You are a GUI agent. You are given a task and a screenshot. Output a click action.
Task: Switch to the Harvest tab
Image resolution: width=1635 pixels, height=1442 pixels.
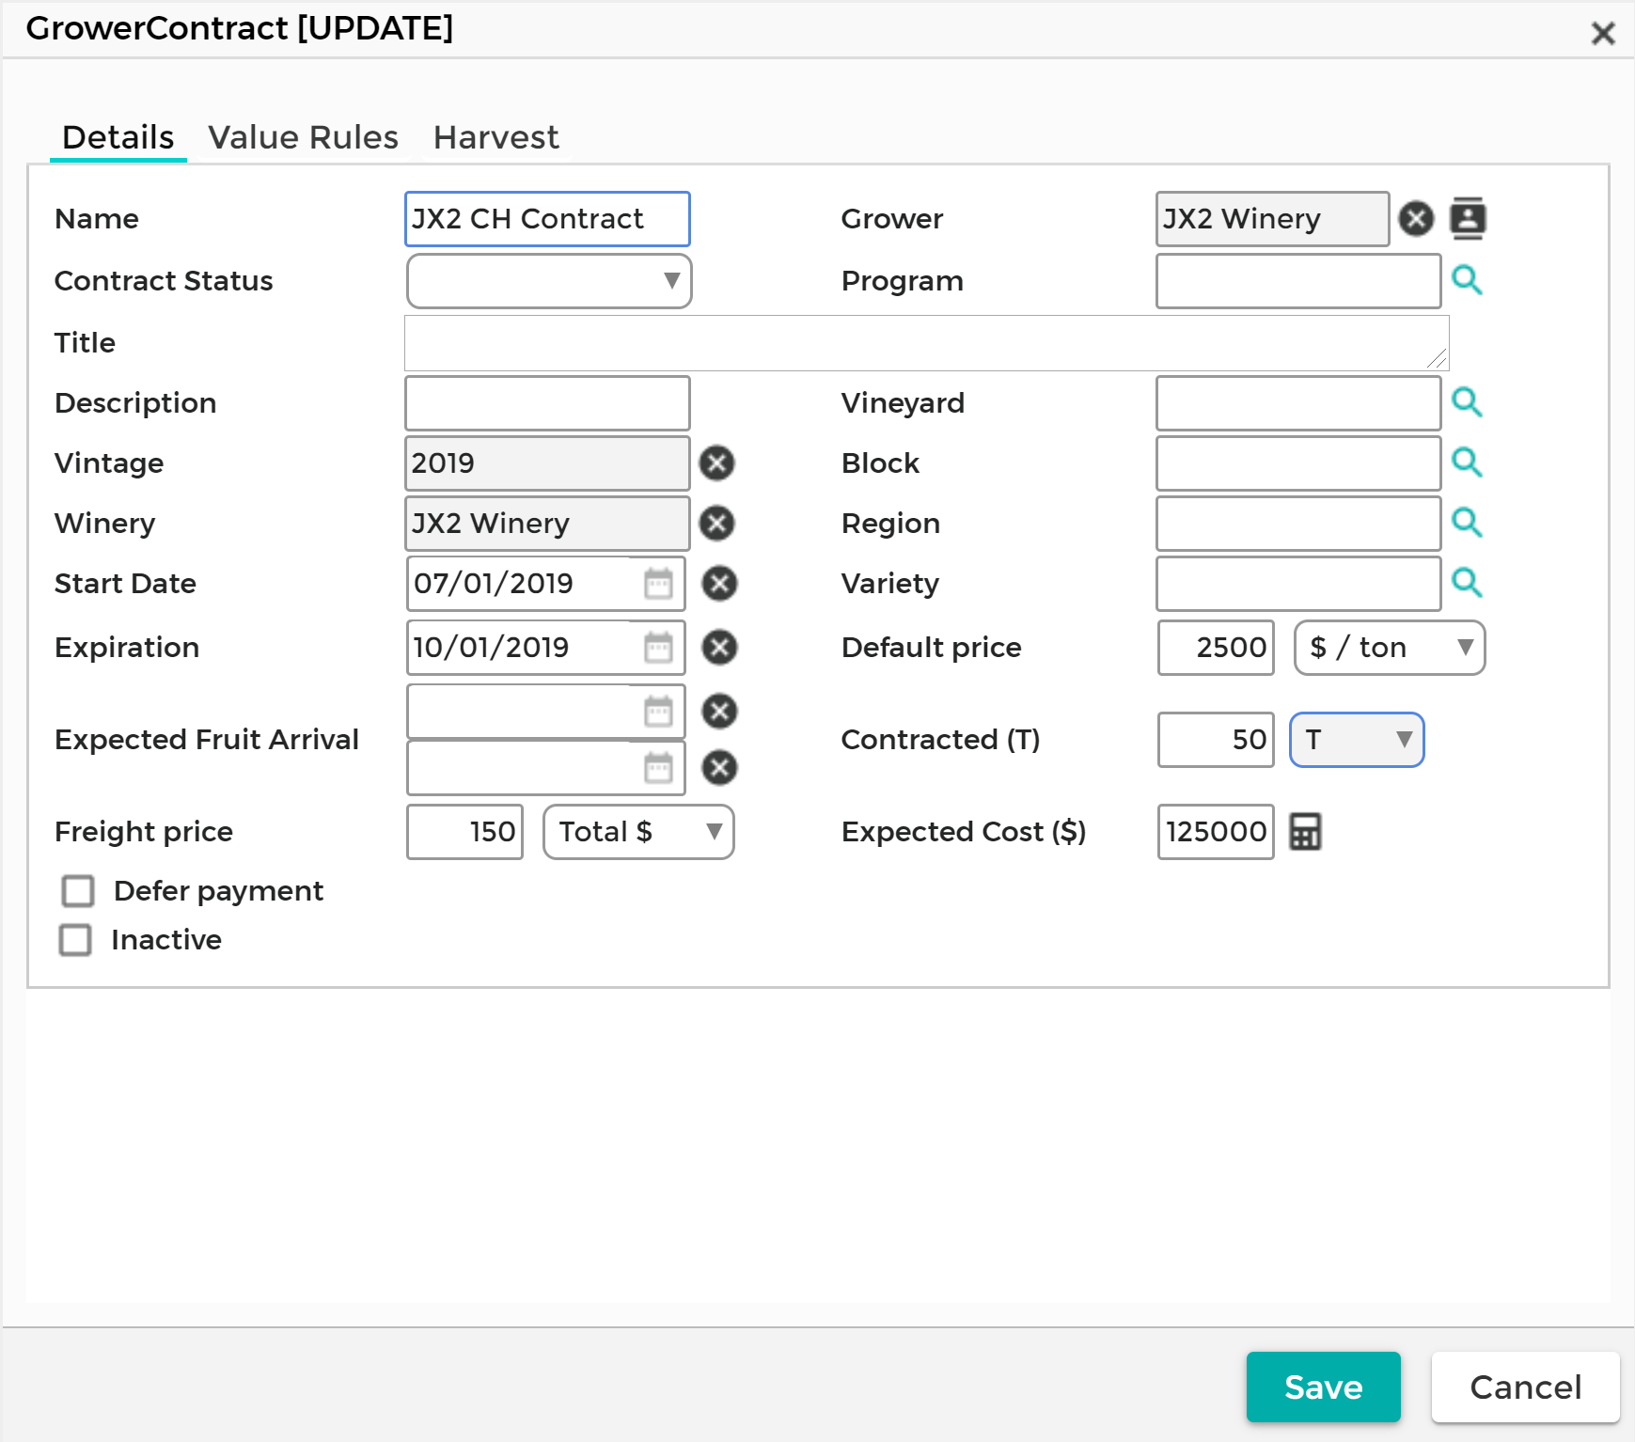point(495,137)
